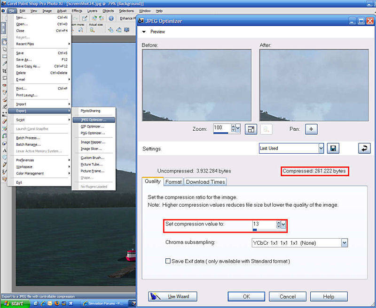This screenshot has height=308, width=376.
Task: Enable Save Exif data checkbox
Action: click(168, 261)
